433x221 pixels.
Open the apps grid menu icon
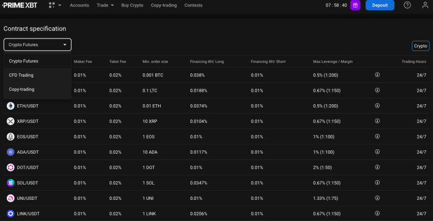[x=52, y=5]
